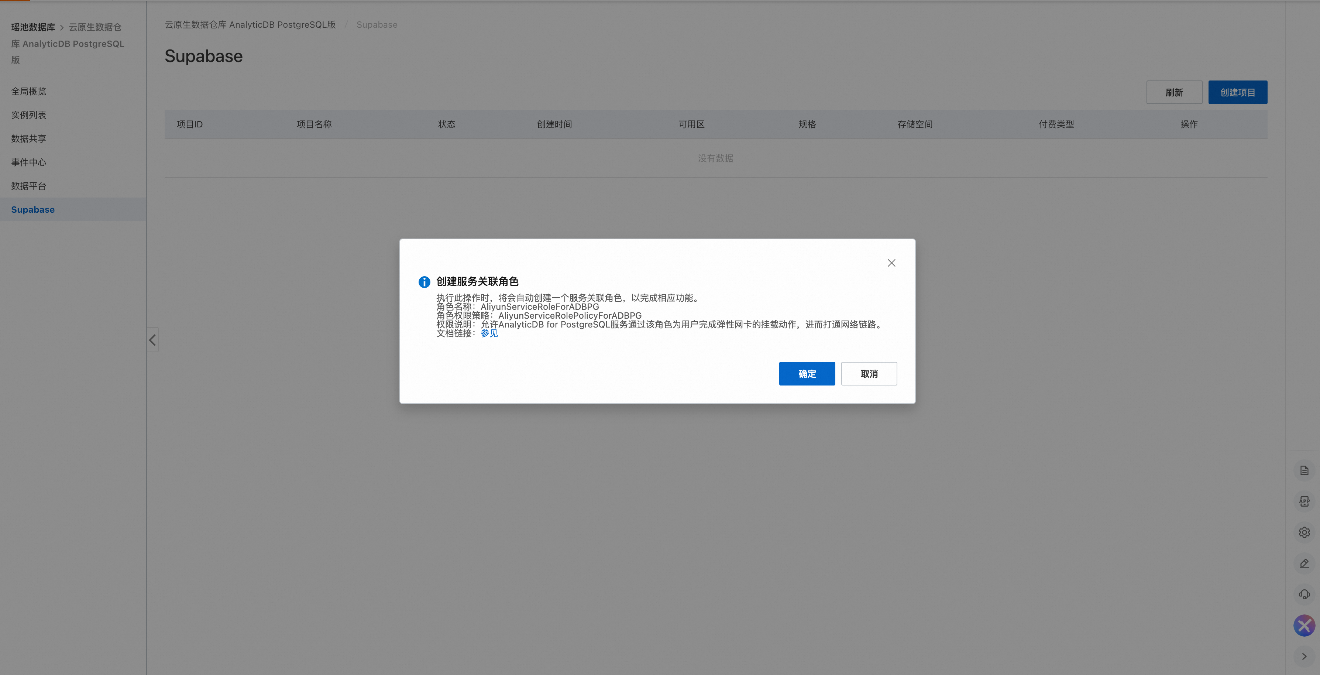Image resolution: width=1320 pixels, height=675 pixels.
Task: Open 数据共享 in the sidebar
Action: 29,138
